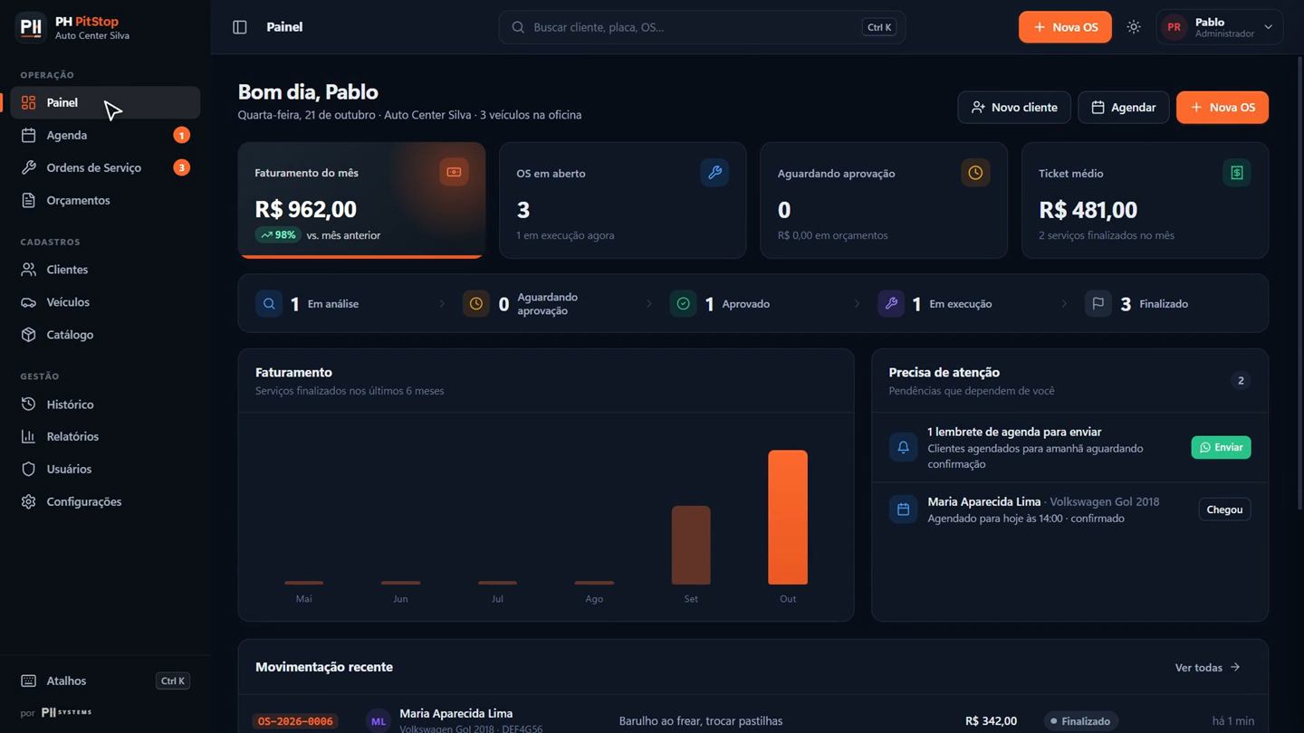Go to Usuários in the sidebar
The width and height of the screenshot is (1304, 733).
105,469
